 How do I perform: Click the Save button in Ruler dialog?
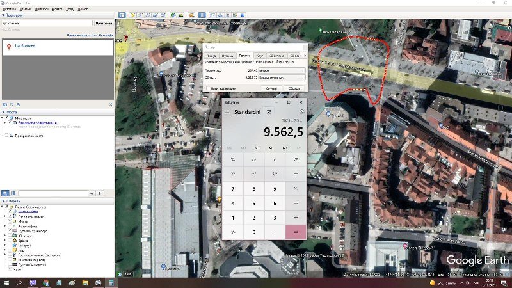tap(271, 88)
